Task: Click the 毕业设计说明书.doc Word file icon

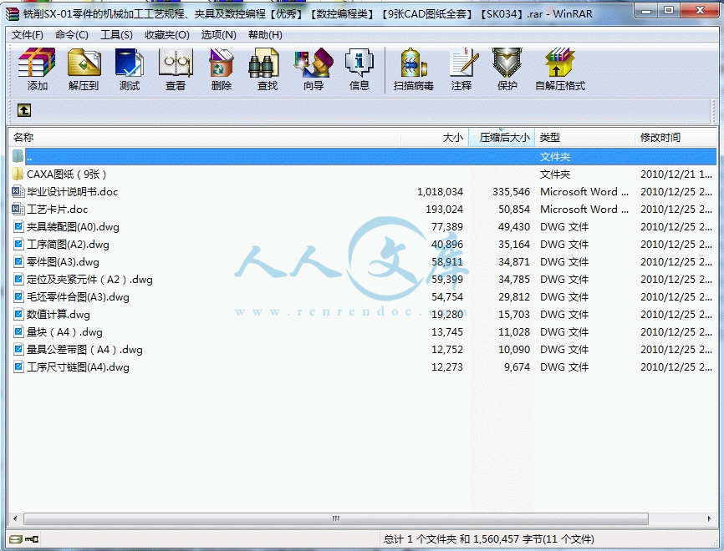Action: pos(18,192)
